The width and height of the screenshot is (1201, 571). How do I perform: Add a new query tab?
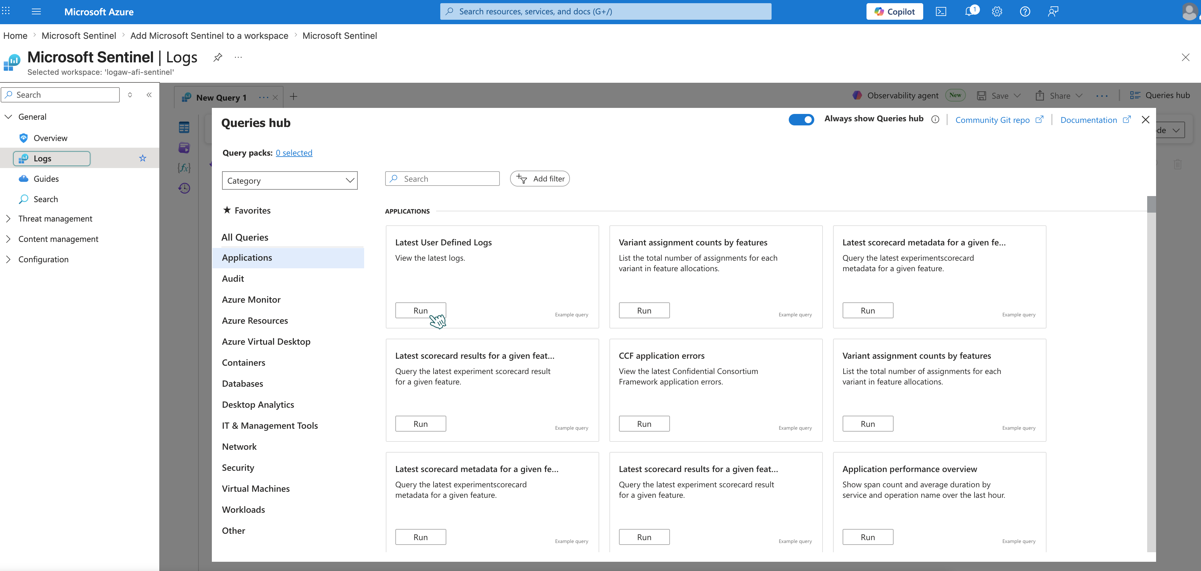click(293, 96)
